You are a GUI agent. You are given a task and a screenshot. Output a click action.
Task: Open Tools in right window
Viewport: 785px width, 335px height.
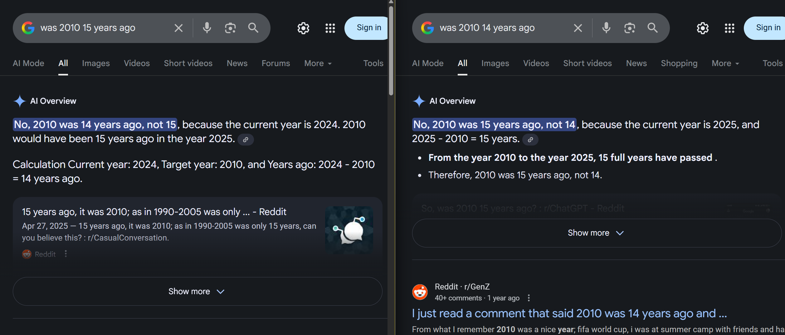click(x=773, y=63)
